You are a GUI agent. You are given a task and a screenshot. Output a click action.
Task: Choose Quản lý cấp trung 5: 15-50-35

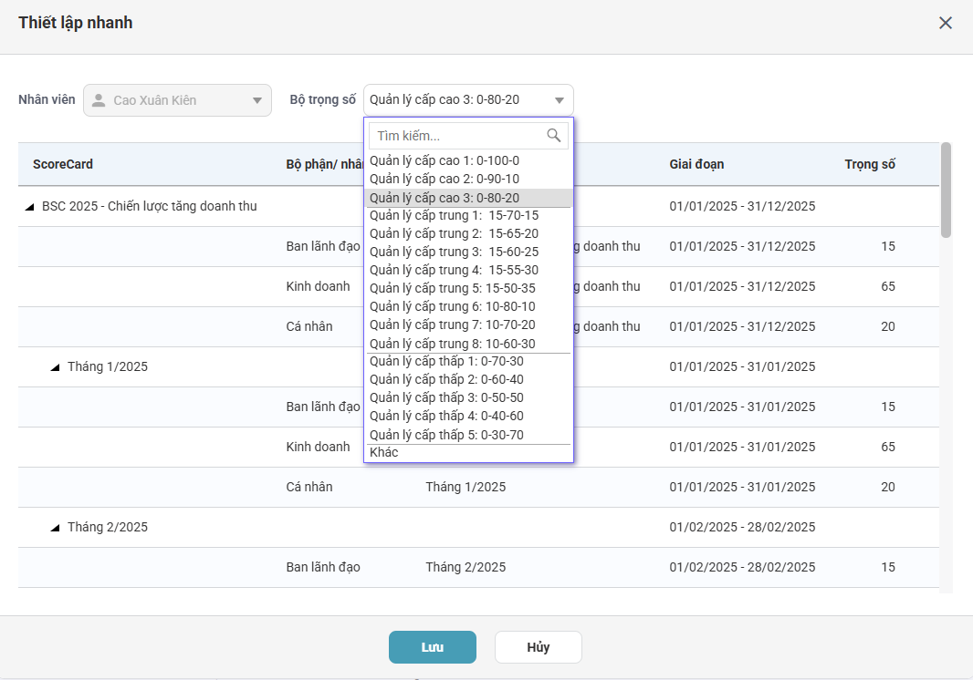tap(453, 288)
